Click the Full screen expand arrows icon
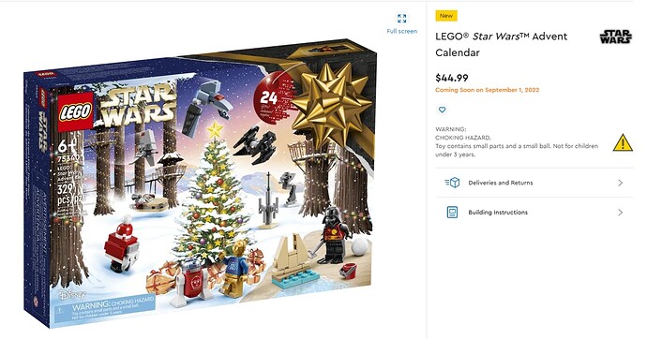The image size is (647, 339). [x=401, y=18]
